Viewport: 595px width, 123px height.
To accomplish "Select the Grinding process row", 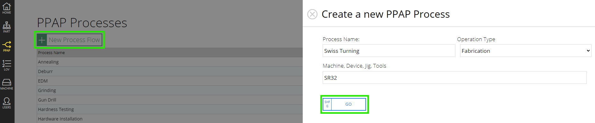I will 170,90.
